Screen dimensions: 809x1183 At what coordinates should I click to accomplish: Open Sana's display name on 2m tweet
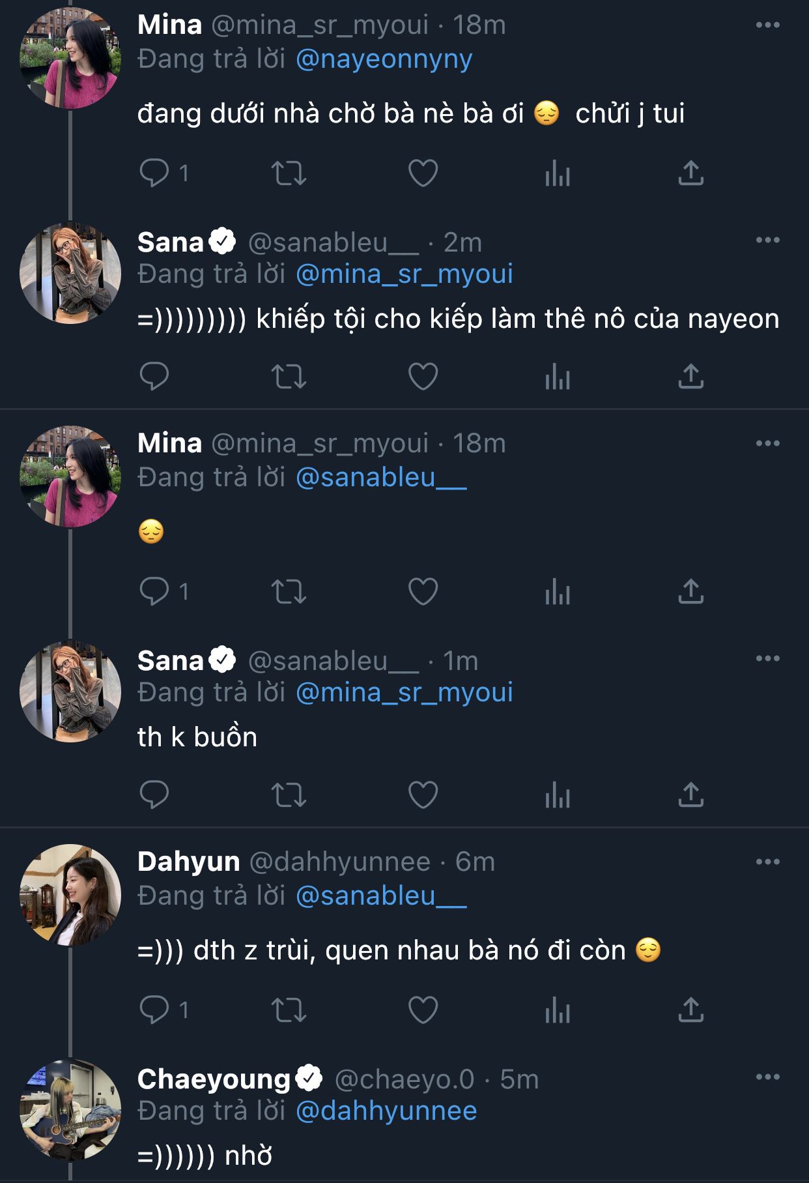(x=171, y=242)
